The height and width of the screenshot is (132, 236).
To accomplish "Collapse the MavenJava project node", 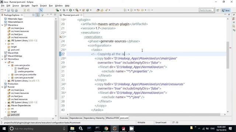I will point(2,25).
